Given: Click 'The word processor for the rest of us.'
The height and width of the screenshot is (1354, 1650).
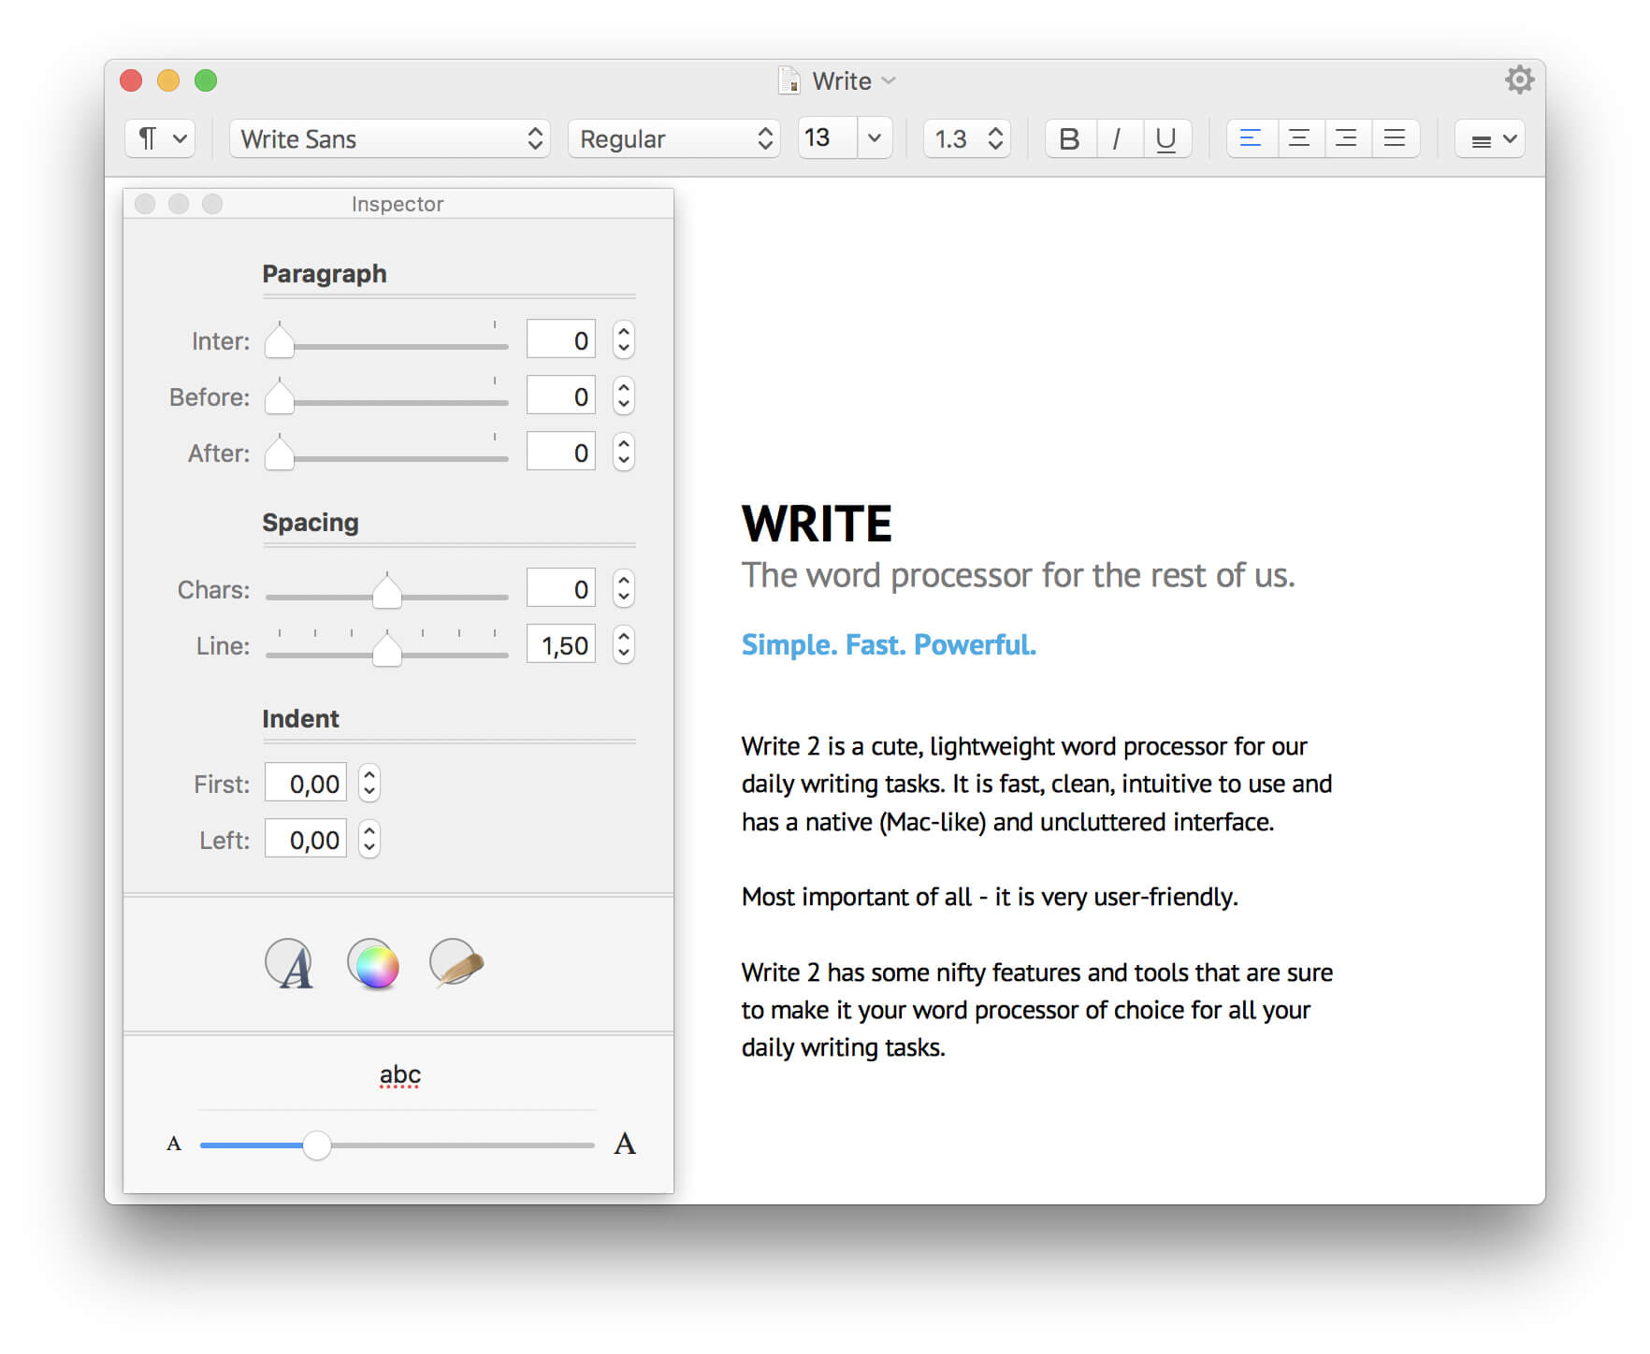Looking at the screenshot, I should [x=1019, y=575].
